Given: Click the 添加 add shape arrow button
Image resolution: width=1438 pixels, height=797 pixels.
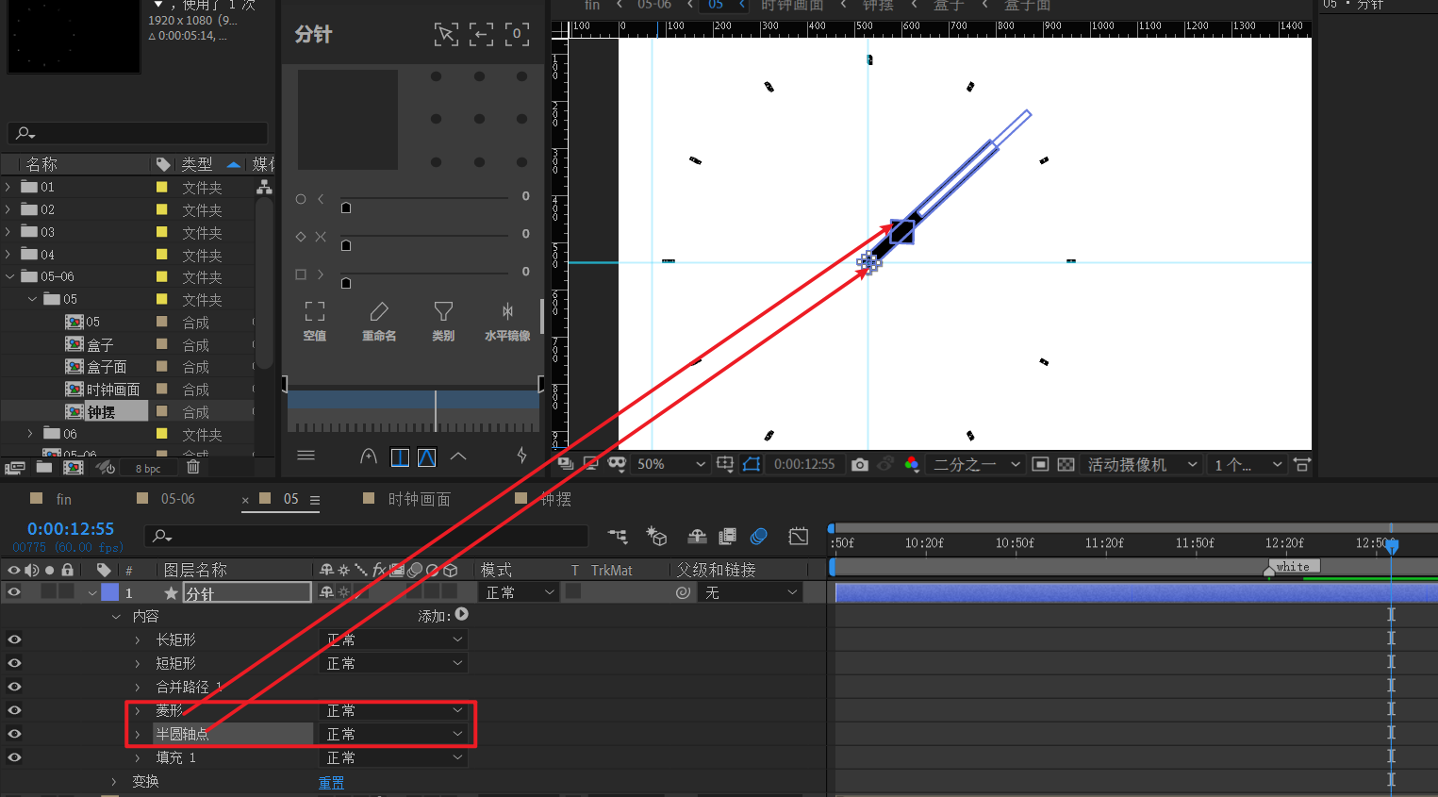Looking at the screenshot, I should pos(462,614).
